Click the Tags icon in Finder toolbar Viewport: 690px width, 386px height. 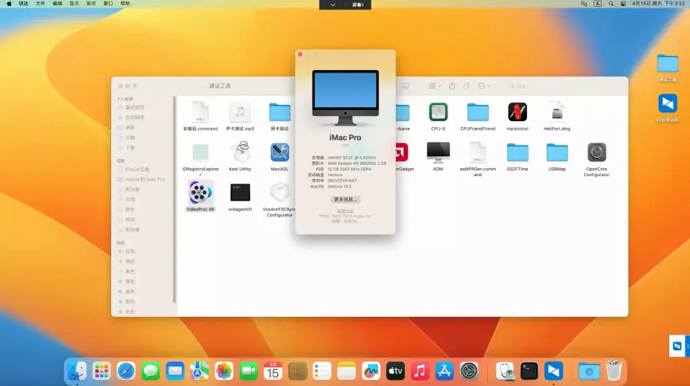coord(466,86)
